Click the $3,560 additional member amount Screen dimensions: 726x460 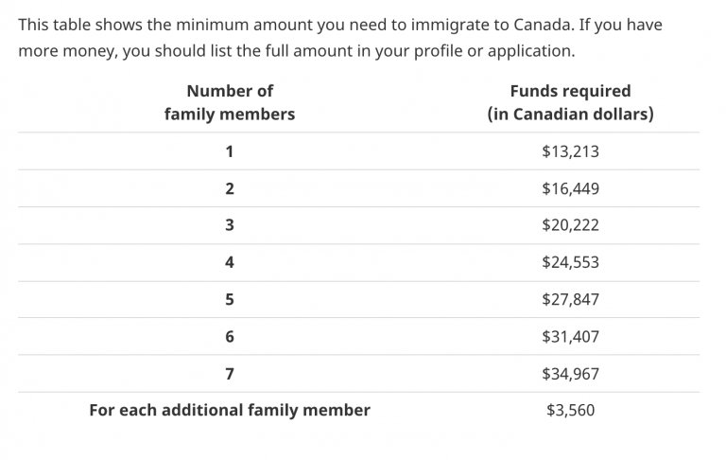coord(570,411)
